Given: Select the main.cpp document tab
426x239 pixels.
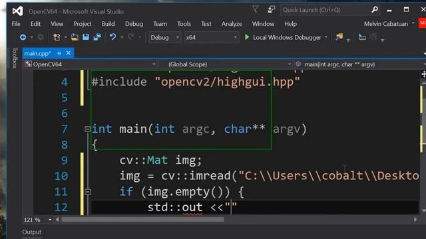Looking at the screenshot, I should pos(37,53).
